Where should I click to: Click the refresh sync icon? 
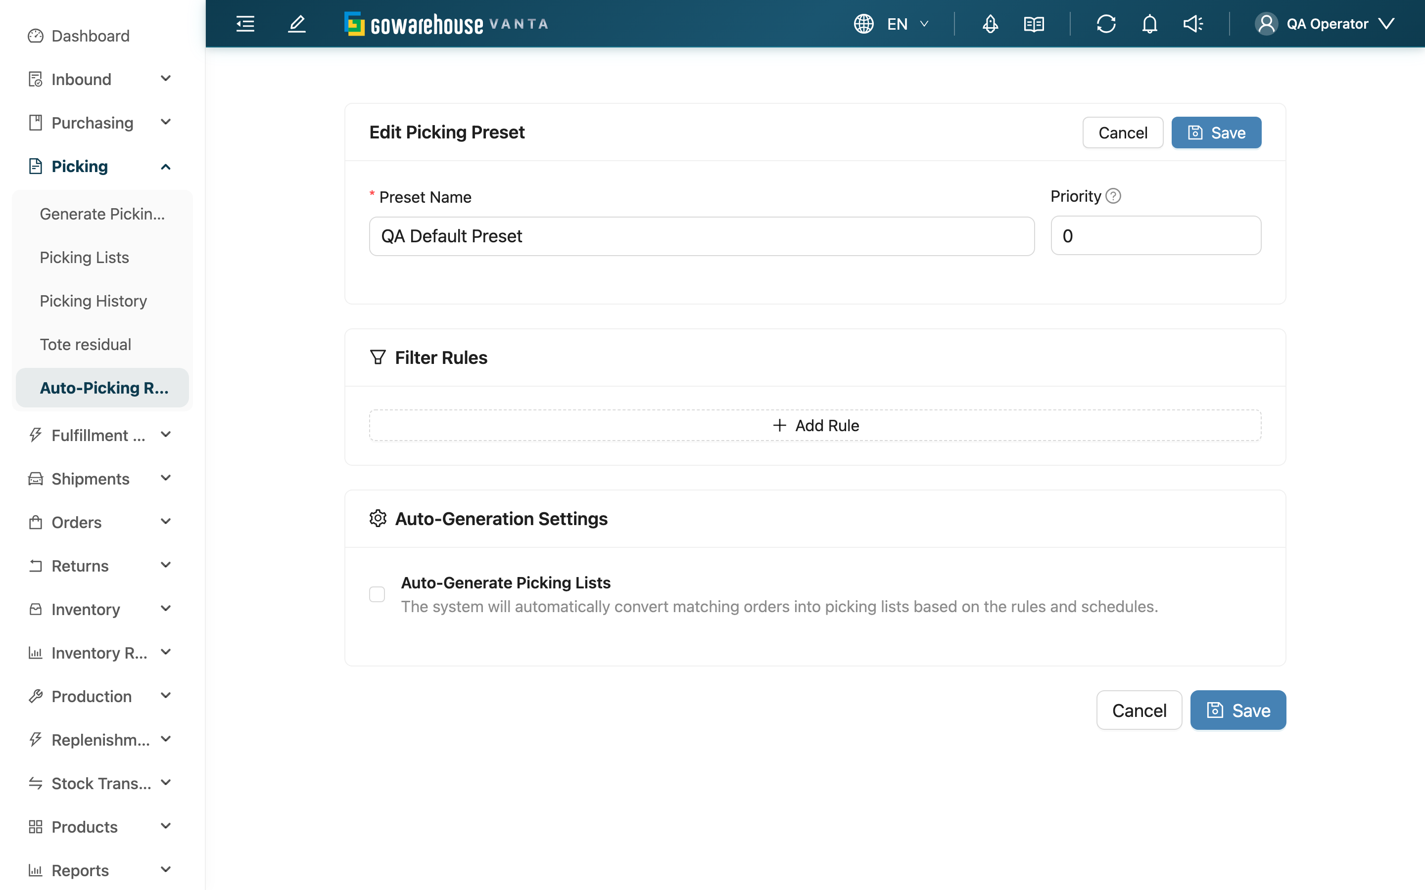[1106, 24]
